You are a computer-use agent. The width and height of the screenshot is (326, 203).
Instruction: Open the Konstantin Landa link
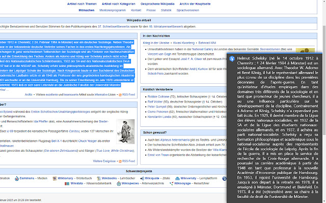point(159,117)
